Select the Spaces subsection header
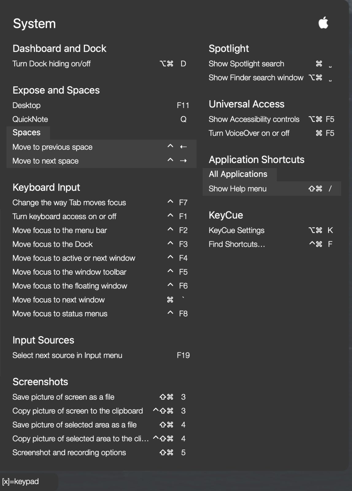 (x=27, y=133)
